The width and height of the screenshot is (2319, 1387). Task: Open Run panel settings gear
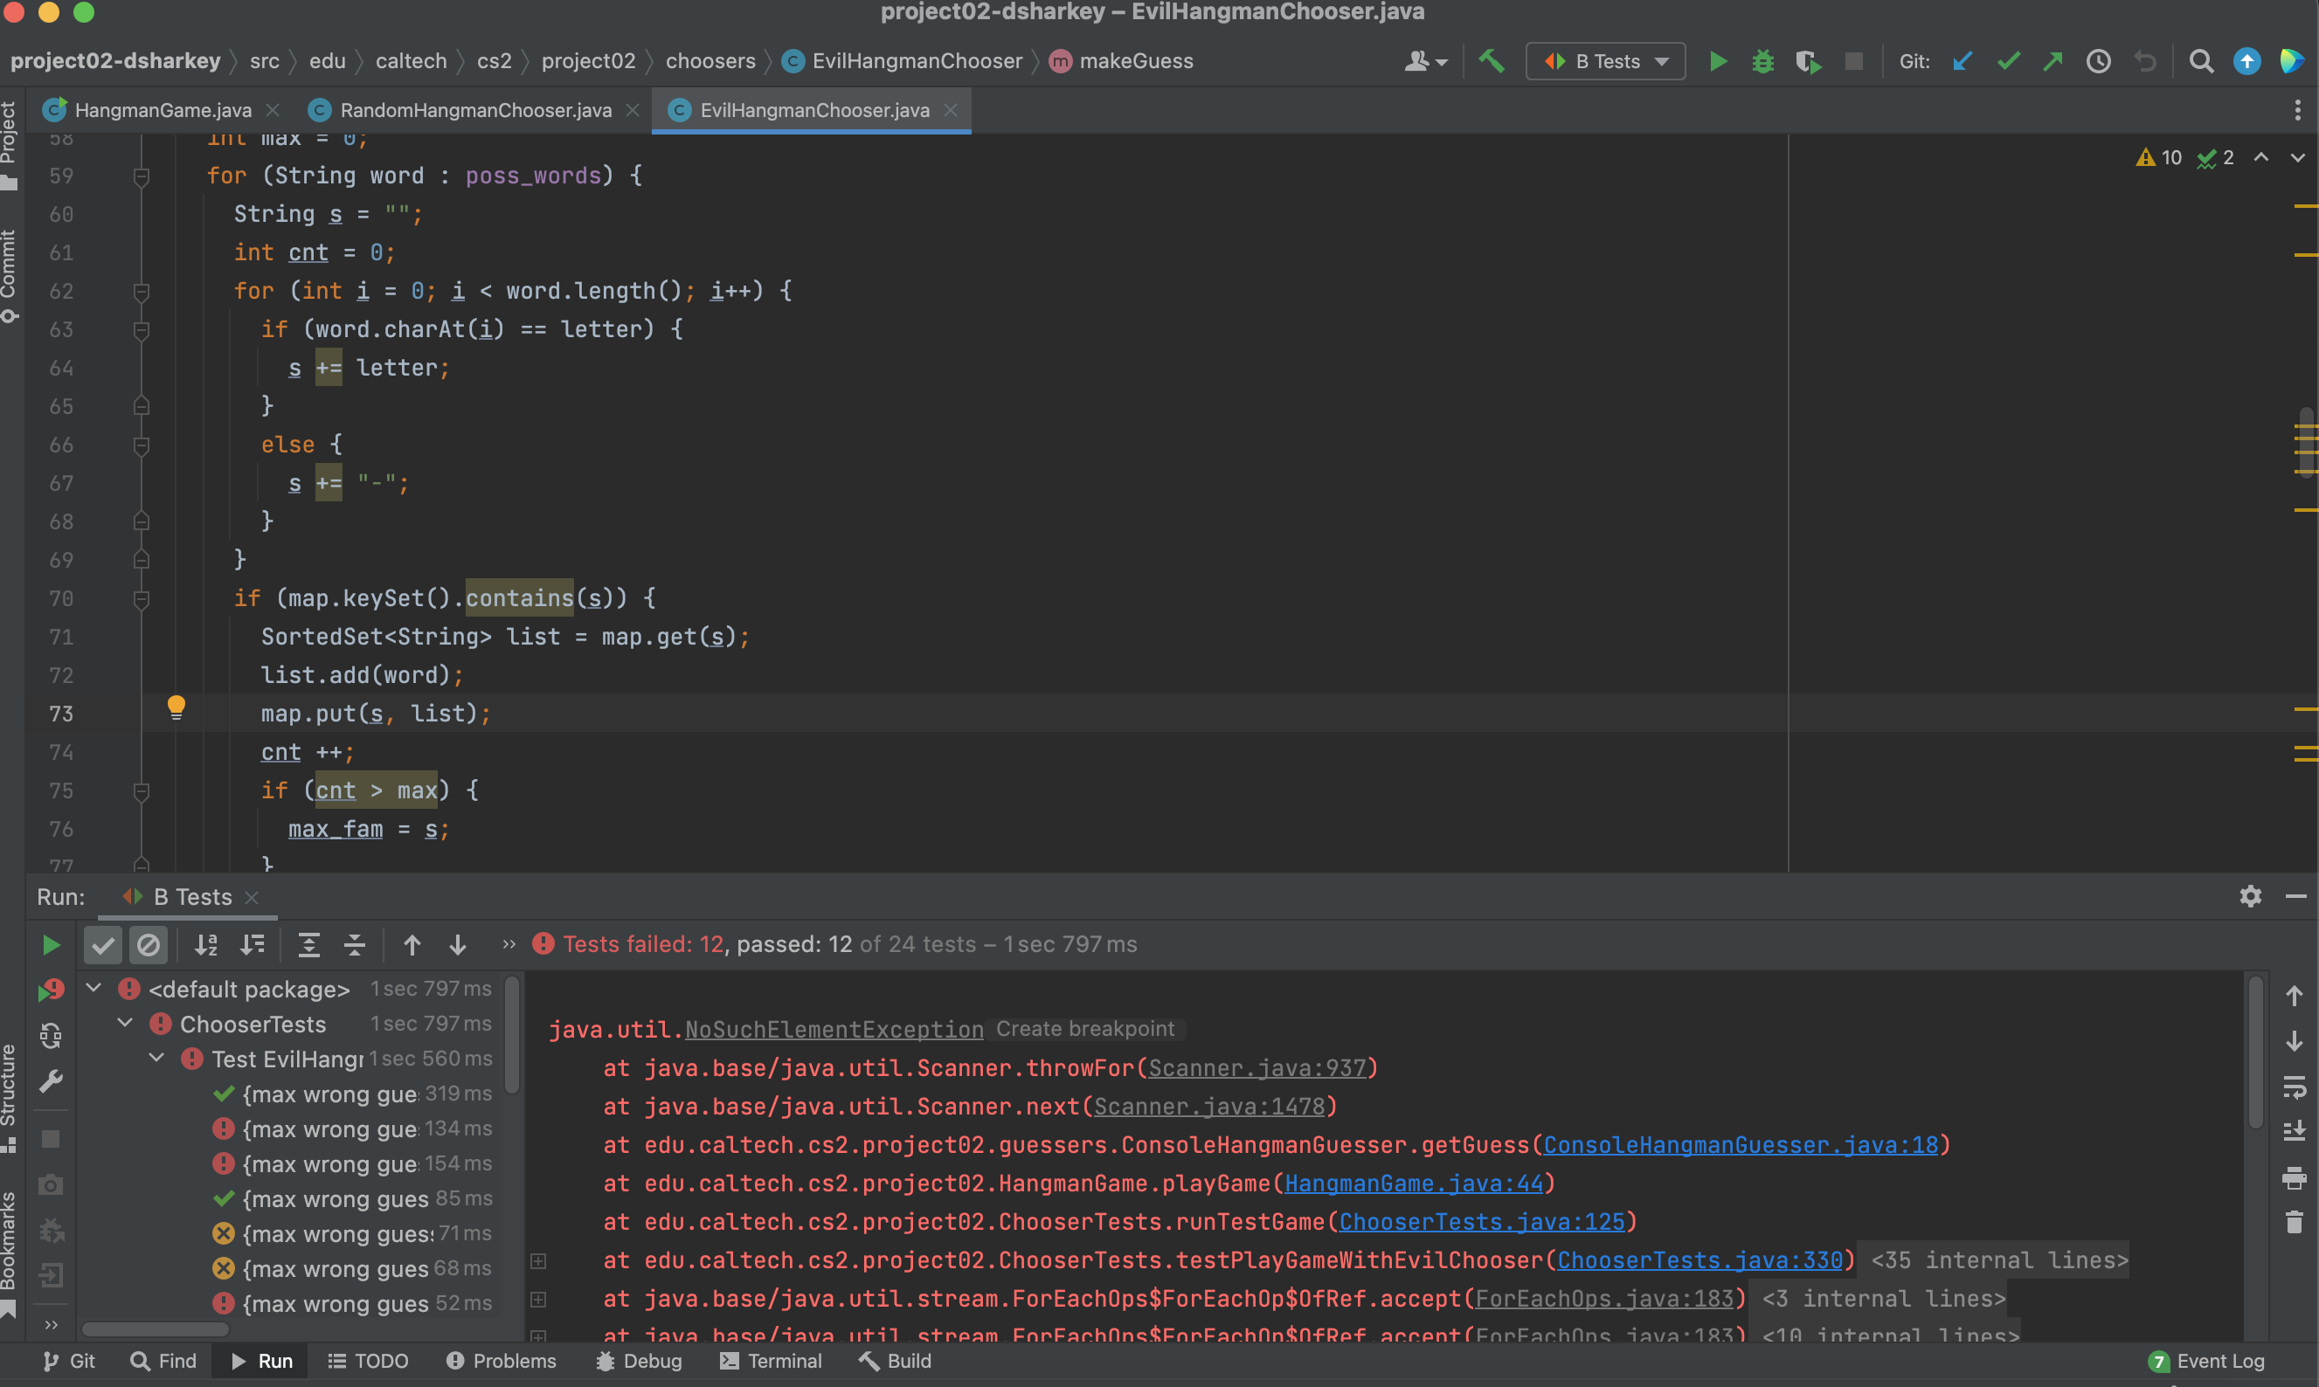tap(2250, 896)
